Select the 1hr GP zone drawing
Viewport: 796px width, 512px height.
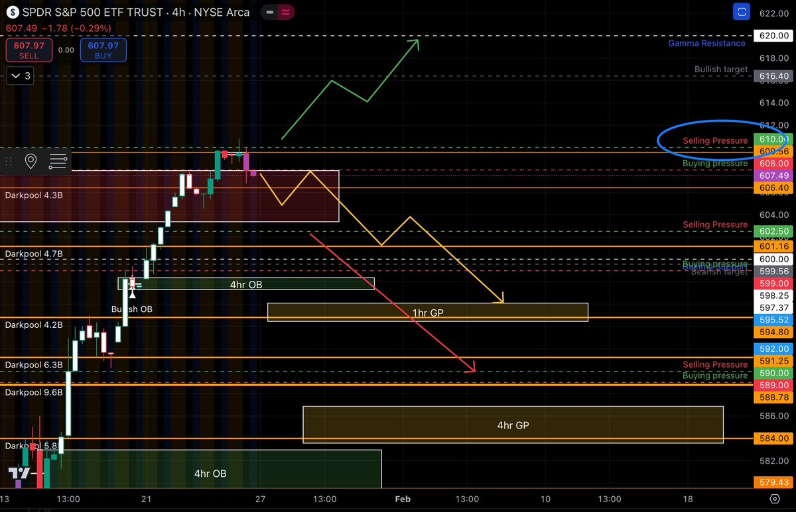pyautogui.click(x=427, y=311)
